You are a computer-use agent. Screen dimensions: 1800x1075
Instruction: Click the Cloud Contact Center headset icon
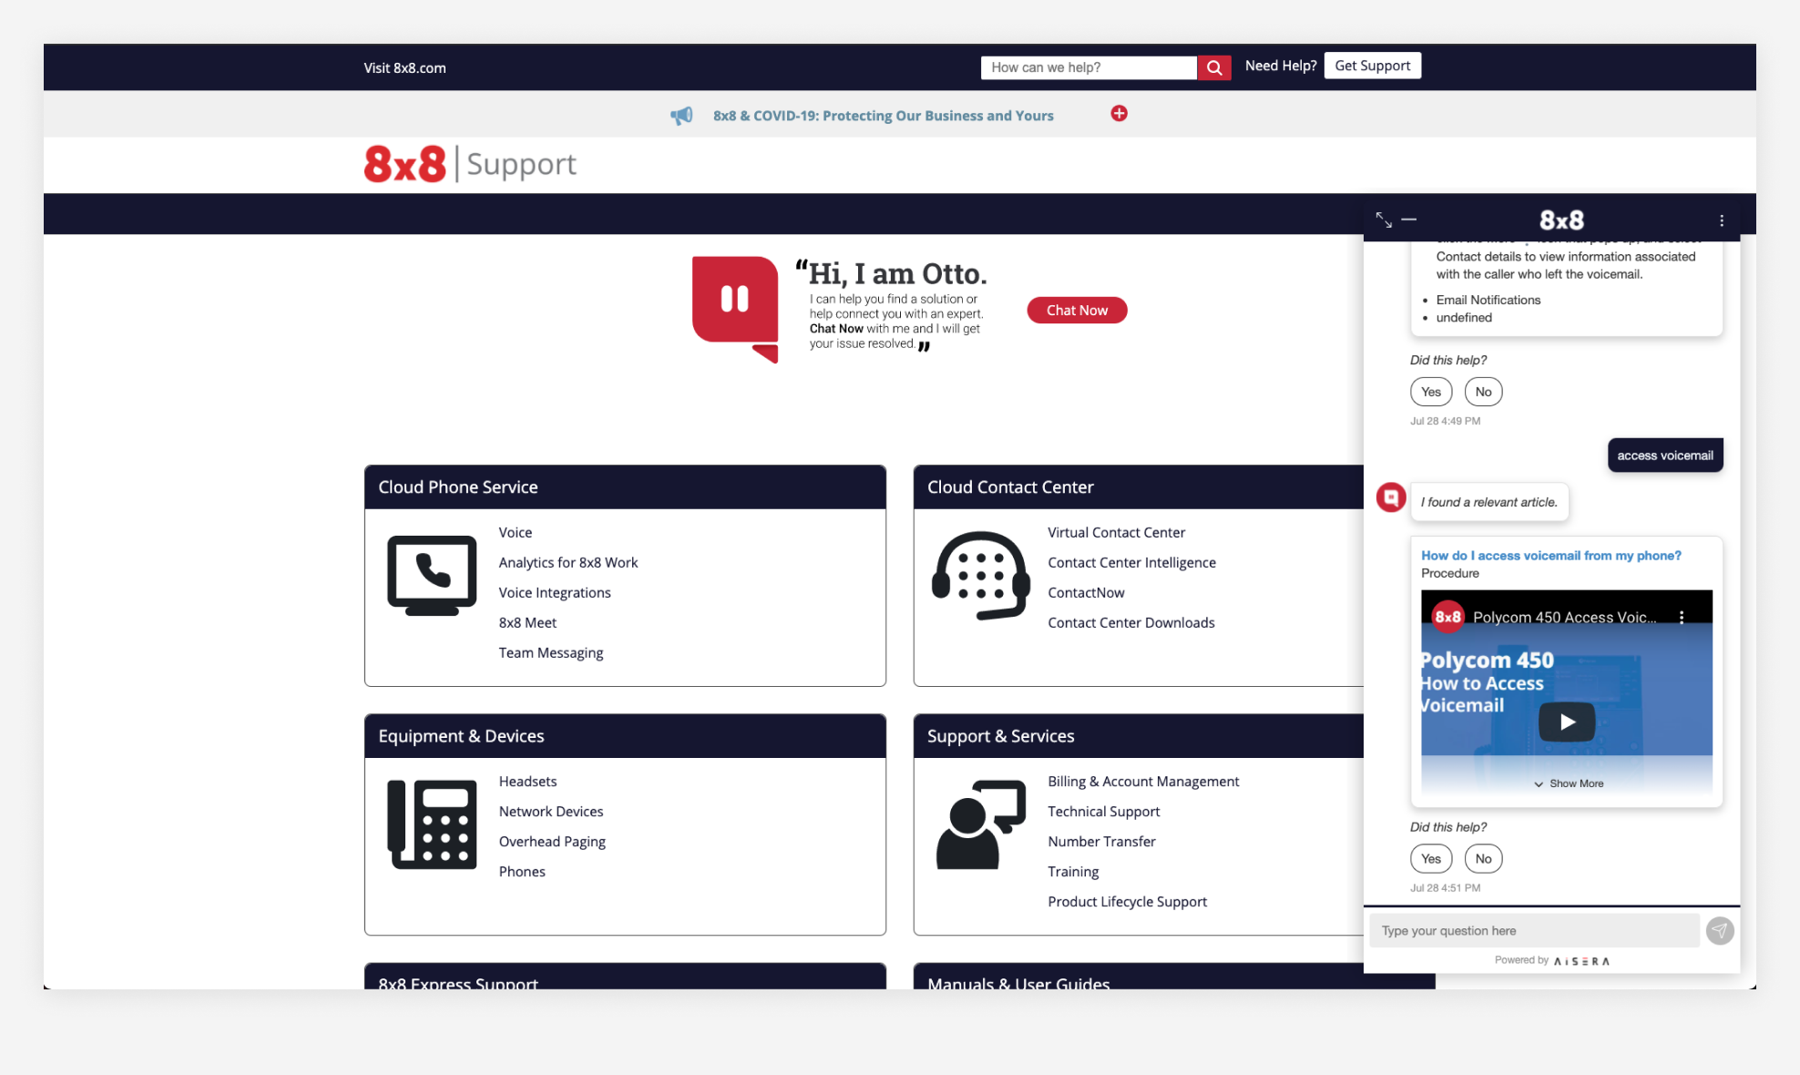(980, 576)
